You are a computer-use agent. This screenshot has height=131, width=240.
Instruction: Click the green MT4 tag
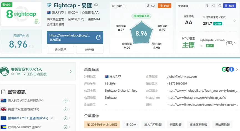coord(209,45)
